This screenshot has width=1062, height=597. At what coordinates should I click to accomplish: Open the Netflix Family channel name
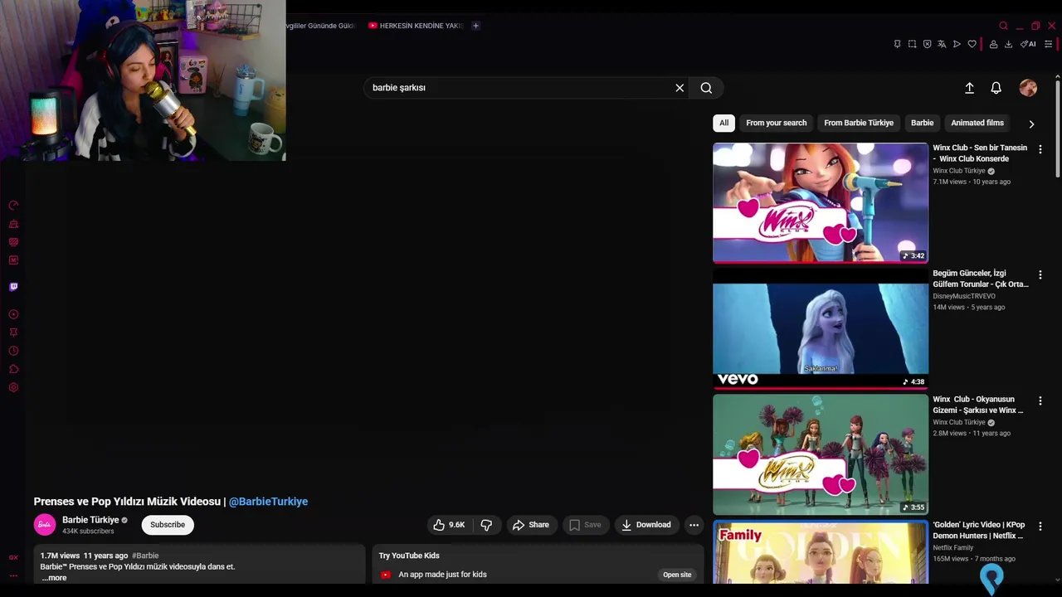pos(952,547)
